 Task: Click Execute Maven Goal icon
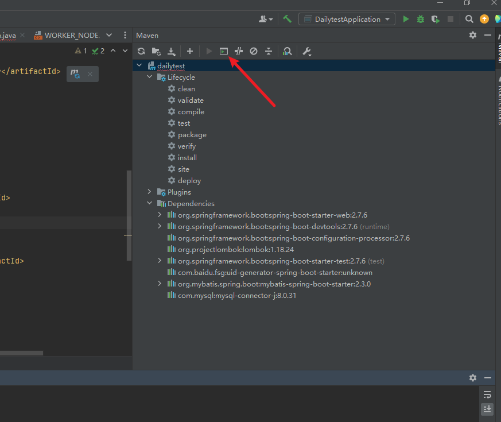coord(224,52)
